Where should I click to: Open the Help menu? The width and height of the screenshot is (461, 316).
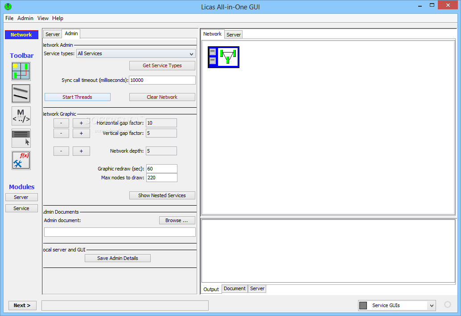[58, 18]
